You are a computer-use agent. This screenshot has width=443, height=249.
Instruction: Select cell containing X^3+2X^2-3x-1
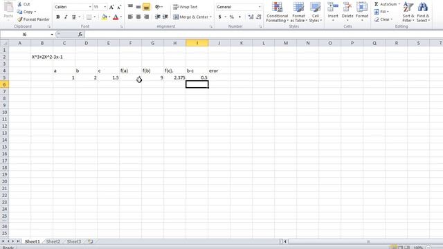pyautogui.click(x=42, y=57)
